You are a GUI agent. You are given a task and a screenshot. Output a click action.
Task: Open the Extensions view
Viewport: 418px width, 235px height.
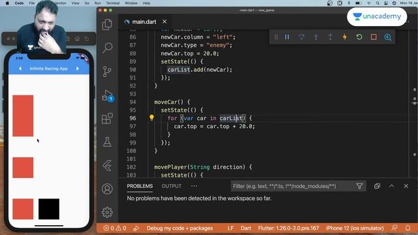[x=107, y=119]
